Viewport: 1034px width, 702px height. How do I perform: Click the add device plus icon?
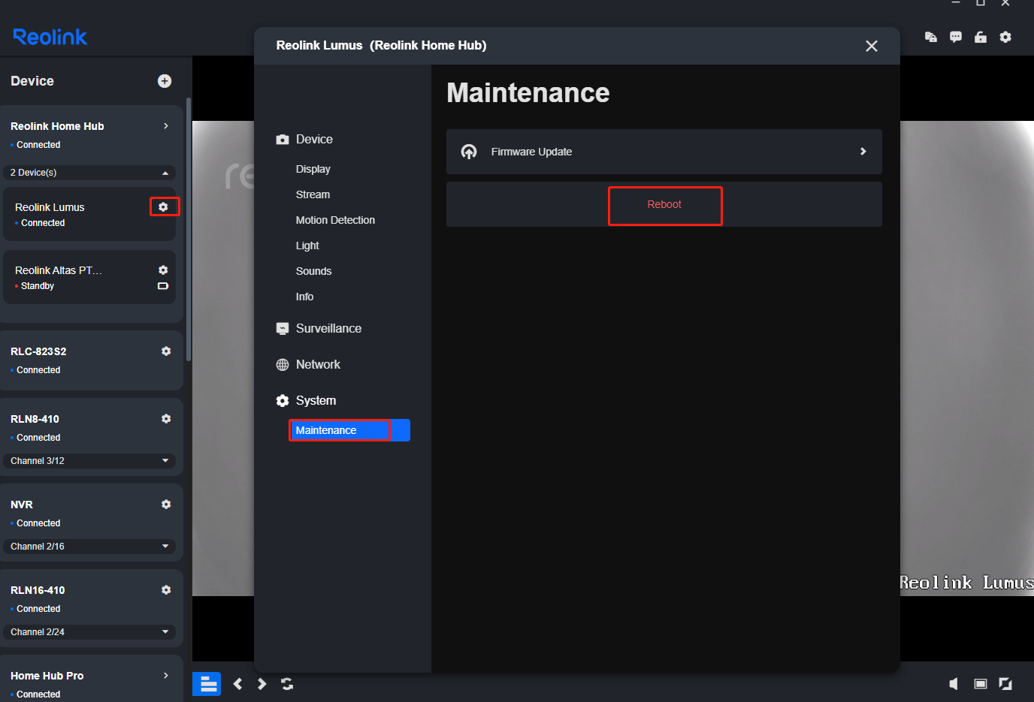165,81
